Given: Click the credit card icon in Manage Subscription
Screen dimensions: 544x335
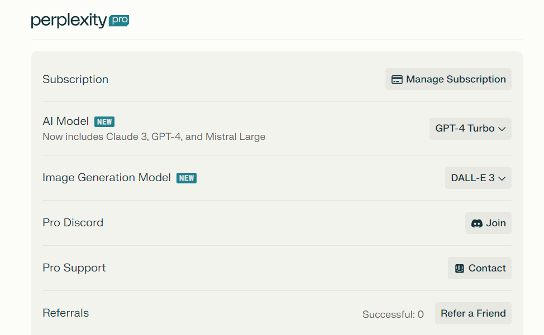Looking at the screenshot, I should point(397,80).
